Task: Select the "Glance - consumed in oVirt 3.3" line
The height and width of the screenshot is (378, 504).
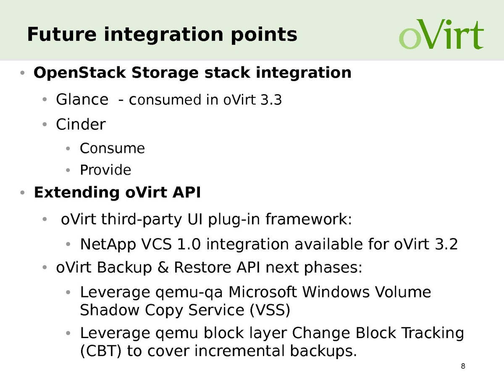Action: click(168, 100)
